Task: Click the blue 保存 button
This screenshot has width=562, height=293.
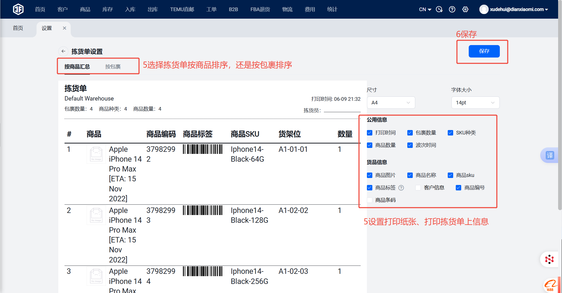Action: [484, 51]
